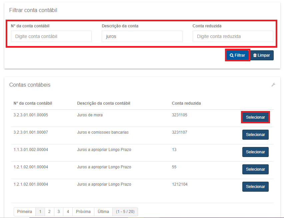Select the account with conta reduzida 55
The width and height of the screenshot is (284, 218).
tap(255, 169)
